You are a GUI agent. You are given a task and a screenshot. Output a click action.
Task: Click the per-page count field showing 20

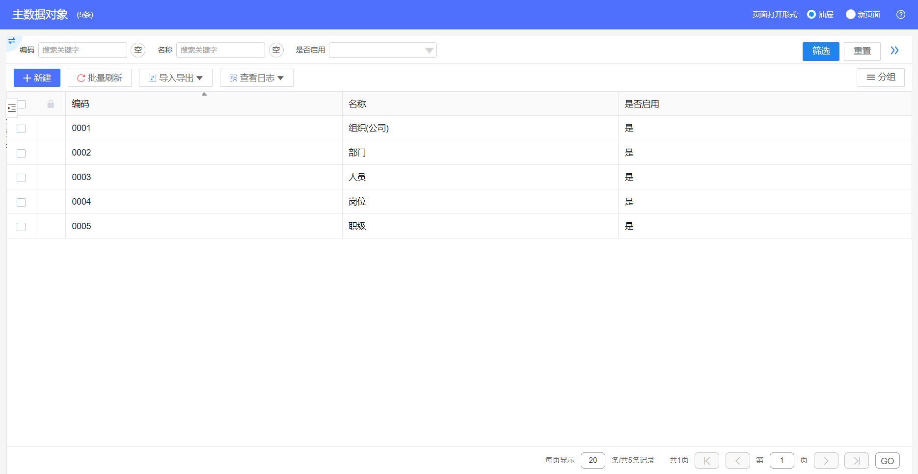(x=593, y=460)
